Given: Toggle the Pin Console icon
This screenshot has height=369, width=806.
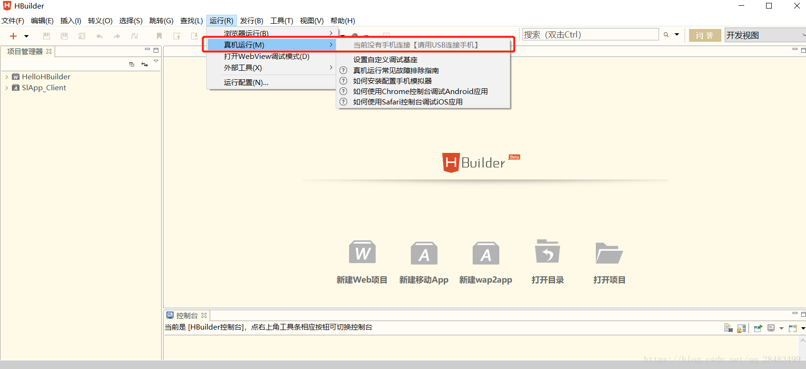Looking at the screenshot, I should [x=758, y=328].
